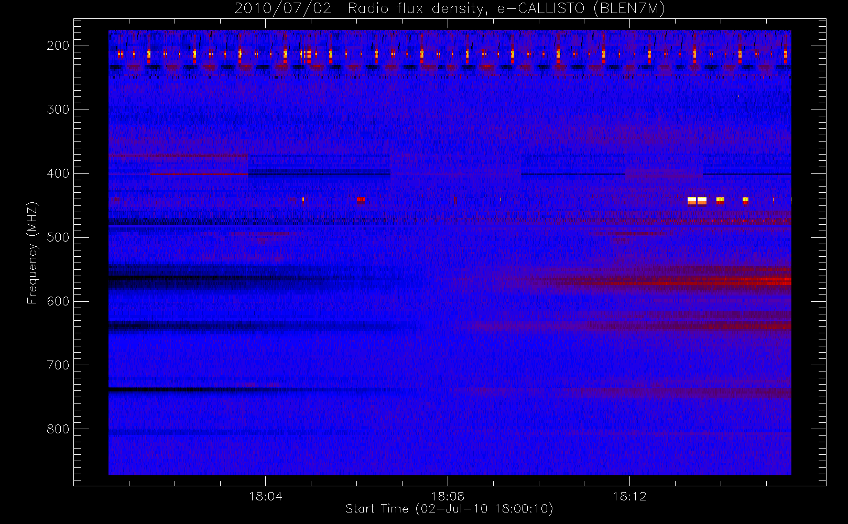Click the 700 frequency tick label
The height and width of the screenshot is (524, 848).
[x=58, y=365]
